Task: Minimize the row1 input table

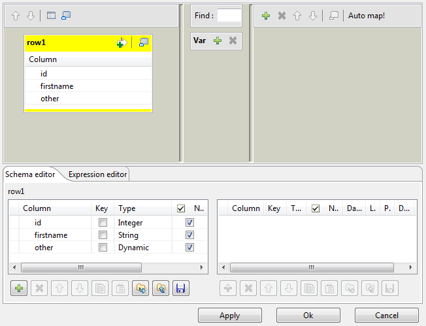Action: pyautogui.click(x=144, y=42)
